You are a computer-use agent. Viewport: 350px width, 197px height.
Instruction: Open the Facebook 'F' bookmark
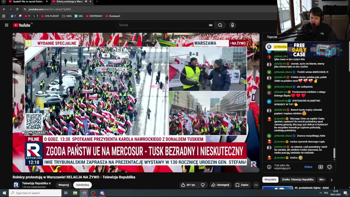(13, 16)
